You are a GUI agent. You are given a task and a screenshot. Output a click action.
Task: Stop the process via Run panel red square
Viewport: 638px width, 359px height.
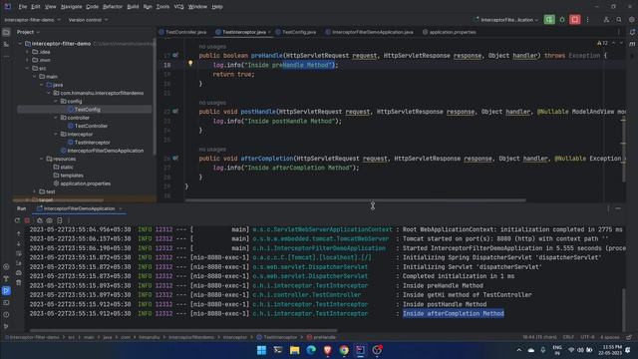[27, 220]
